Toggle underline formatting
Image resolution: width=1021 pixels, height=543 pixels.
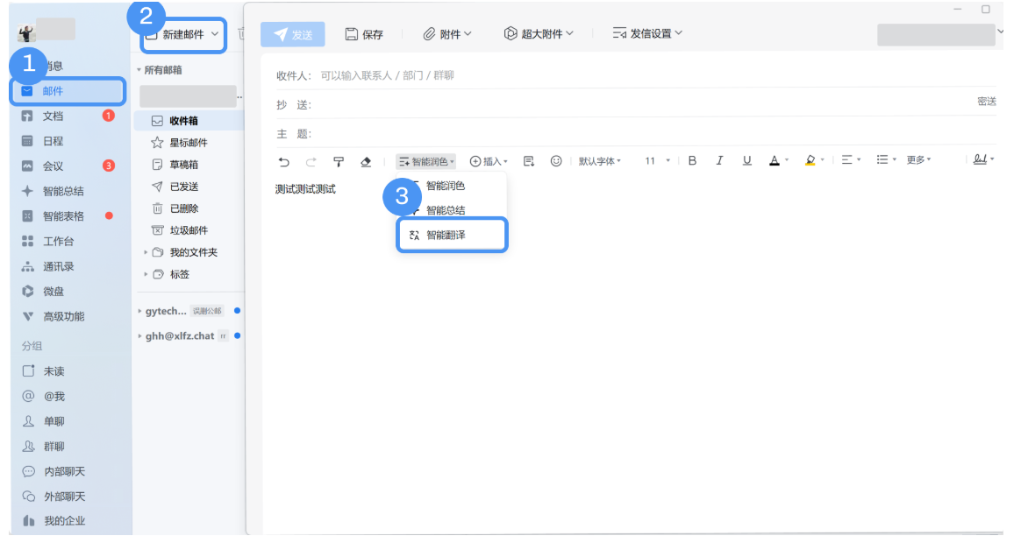coord(746,160)
